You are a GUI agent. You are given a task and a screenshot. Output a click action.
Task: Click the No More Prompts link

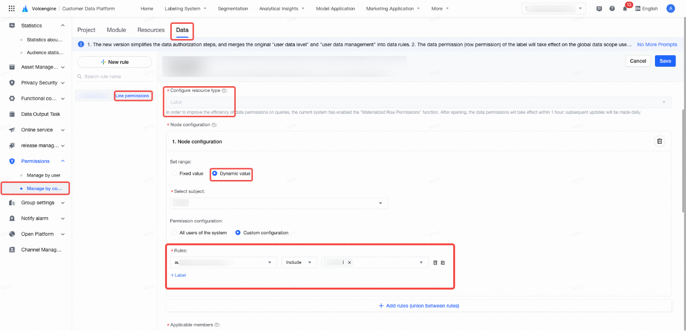657,44
